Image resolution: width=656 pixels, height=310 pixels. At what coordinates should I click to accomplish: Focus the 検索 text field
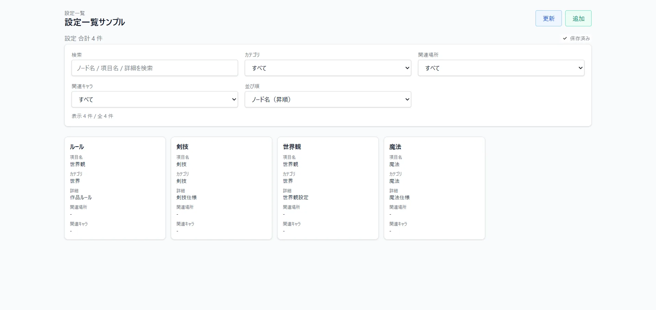155,68
